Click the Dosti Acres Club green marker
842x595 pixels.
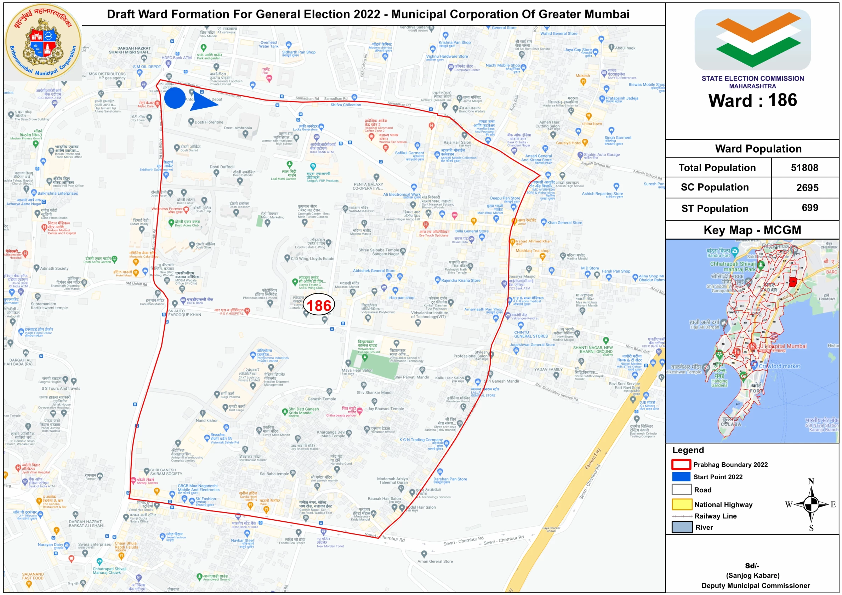171,223
